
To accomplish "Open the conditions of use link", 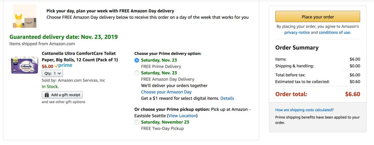I will pos(335,32).
